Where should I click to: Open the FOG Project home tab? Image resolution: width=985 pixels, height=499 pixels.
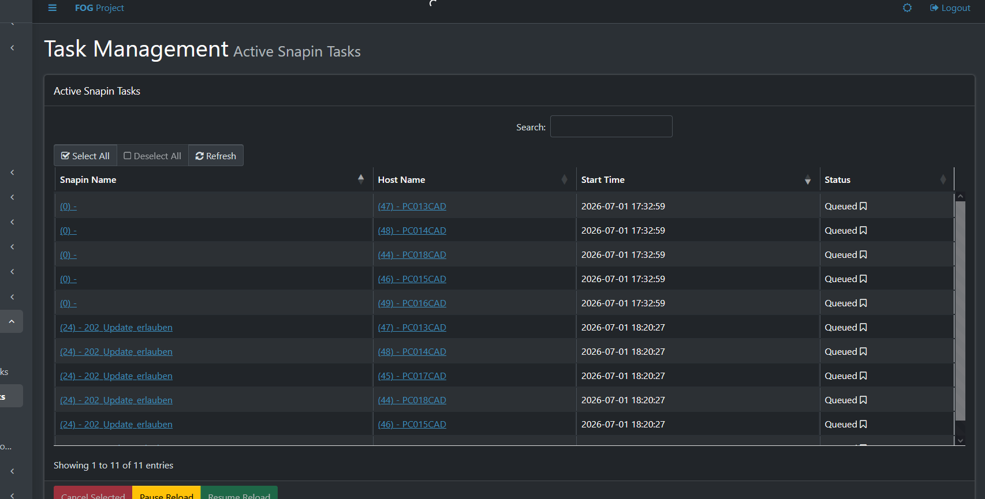tap(99, 8)
